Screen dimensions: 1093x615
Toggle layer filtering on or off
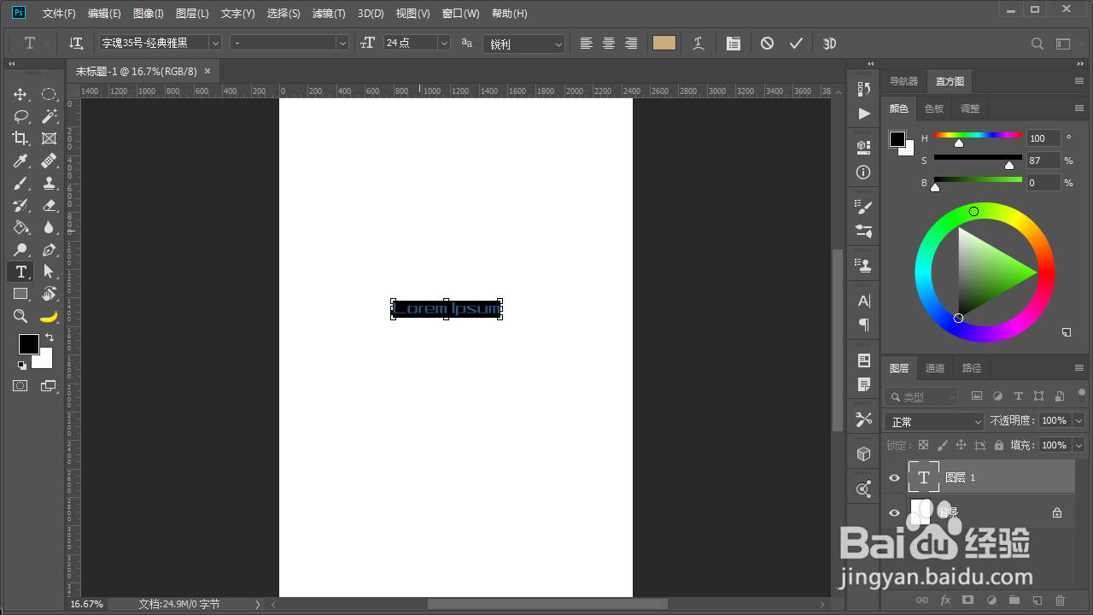tap(1082, 395)
